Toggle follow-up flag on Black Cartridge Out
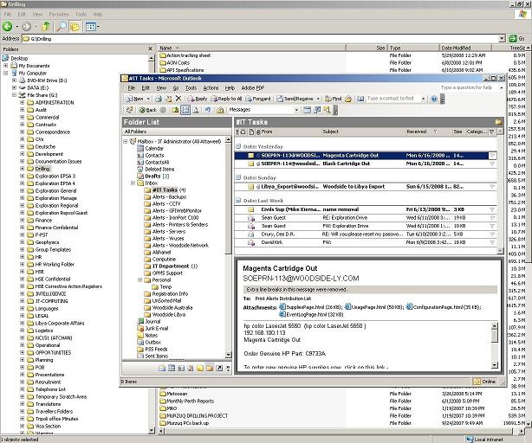 [492, 164]
